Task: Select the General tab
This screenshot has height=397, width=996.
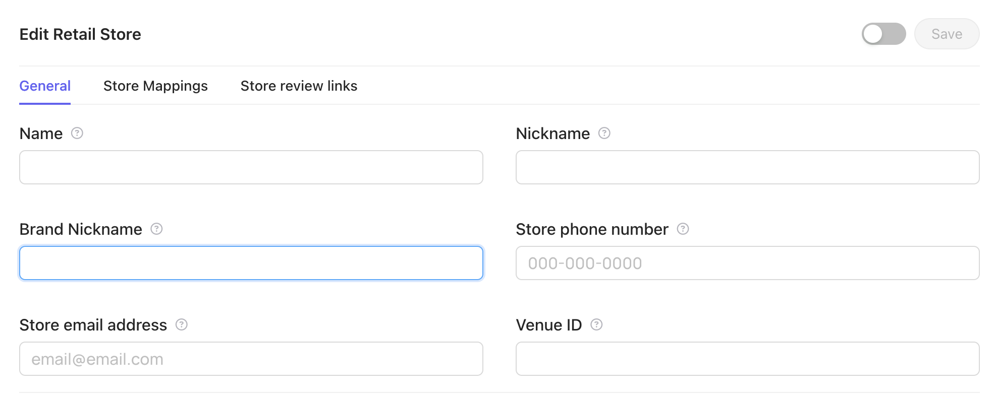Action: [45, 86]
